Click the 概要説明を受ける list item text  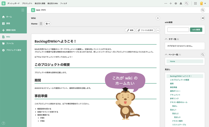tap(44, 109)
